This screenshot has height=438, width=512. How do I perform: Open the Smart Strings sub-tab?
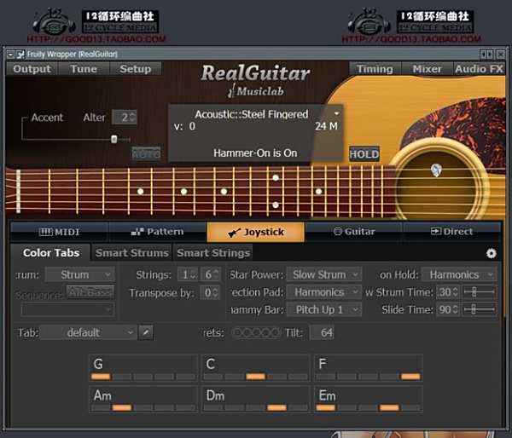point(213,253)
